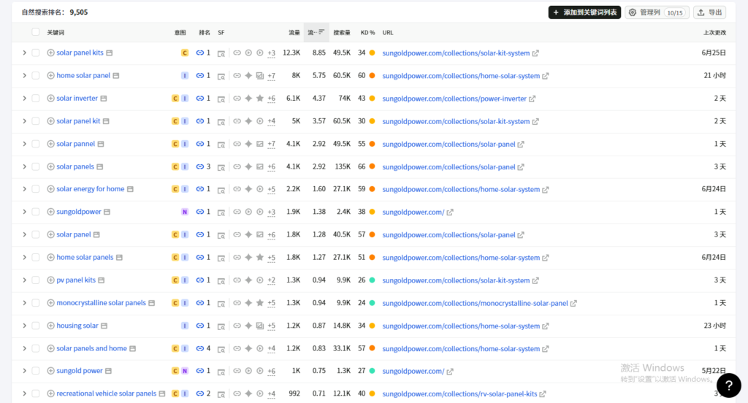Expand the 'solar panel kit' row
This screenshot has width=748, height=403.
24,121
